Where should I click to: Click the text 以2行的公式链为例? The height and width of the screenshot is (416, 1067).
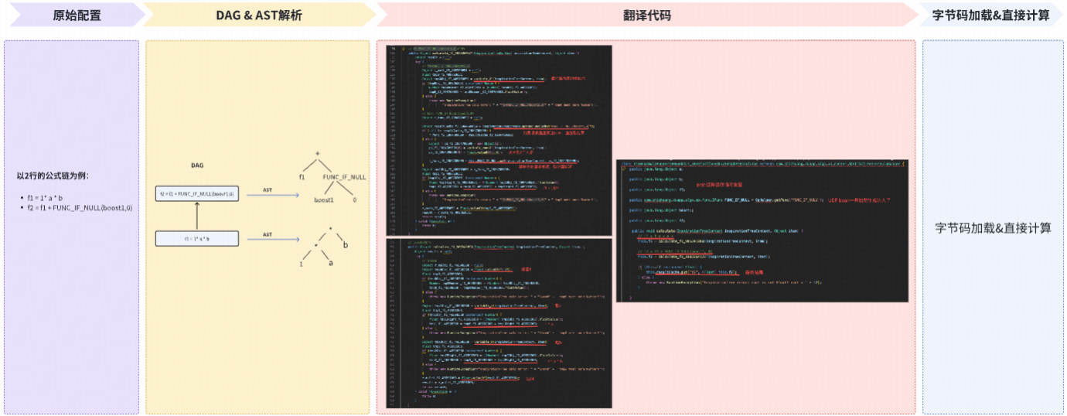53,176
